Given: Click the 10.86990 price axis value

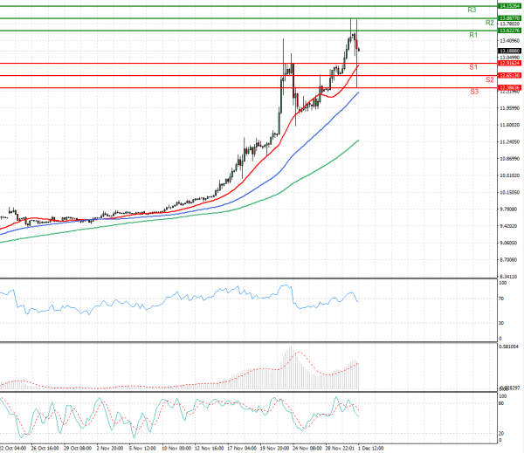Looking at the screenshot, I should (x=510, y=159).
